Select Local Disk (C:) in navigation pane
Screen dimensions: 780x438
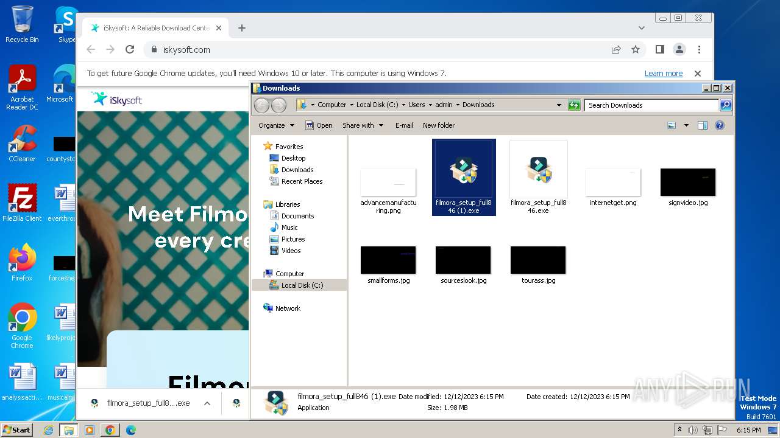click(302, 285)
